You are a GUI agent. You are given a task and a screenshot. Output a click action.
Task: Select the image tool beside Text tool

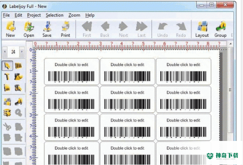tap(18, 77)
